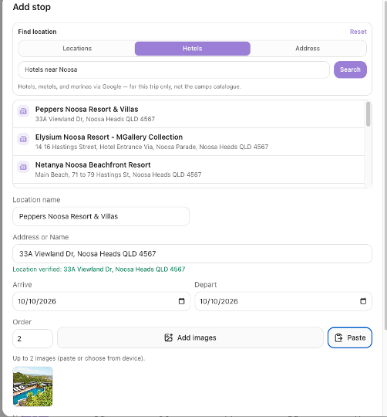This screenshot has width=387, height=417.
Task: Open the uploaded resort pool image thumbnail
Action: [x=32, y=386]
